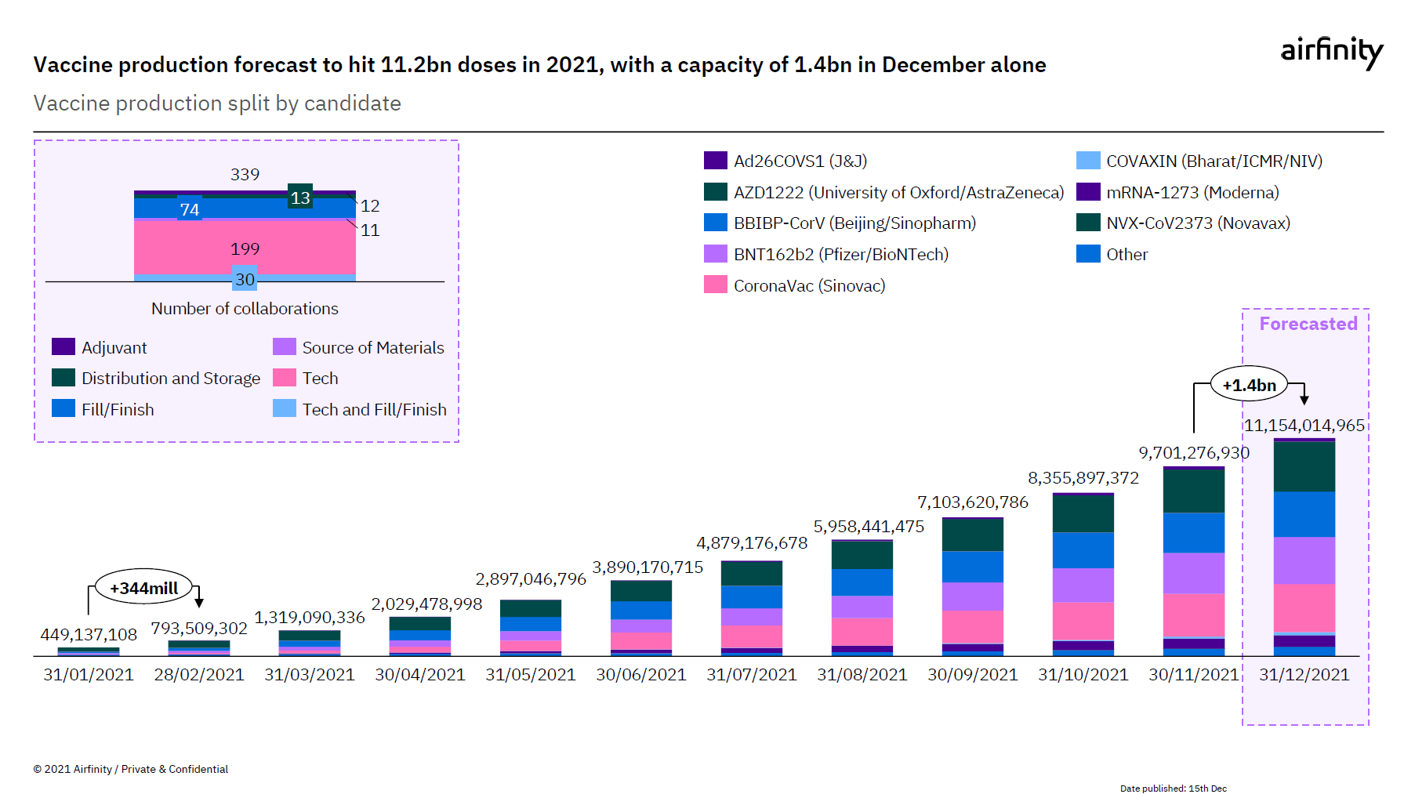Click the value 2,029,478,998
This screenshot has height=794, width=1415.
pyautogui.click(x=426, y=604)
